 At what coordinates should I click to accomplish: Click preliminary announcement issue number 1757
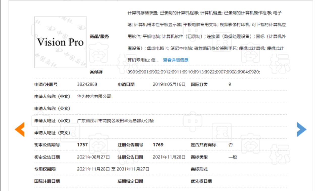[x=83, y=145]
